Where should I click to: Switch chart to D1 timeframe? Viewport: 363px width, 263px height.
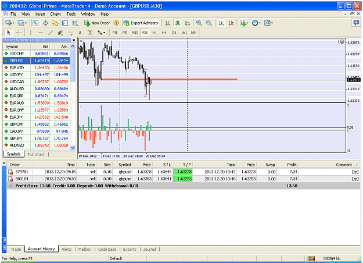pos(174,33)
